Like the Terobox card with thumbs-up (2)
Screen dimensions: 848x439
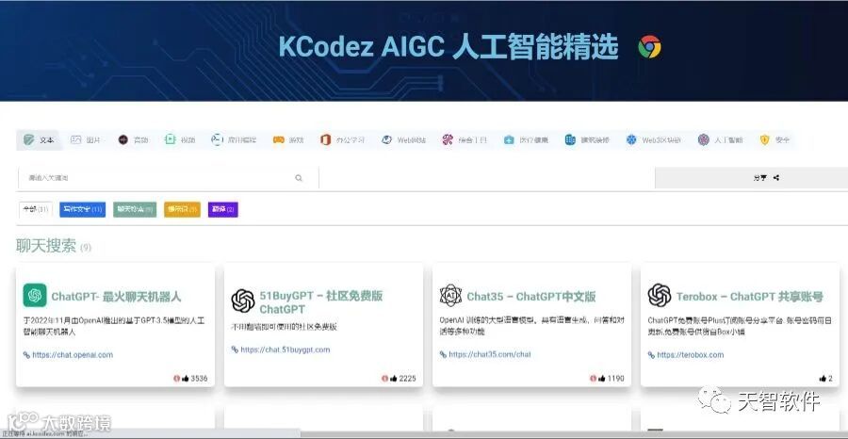pos(823,379)
